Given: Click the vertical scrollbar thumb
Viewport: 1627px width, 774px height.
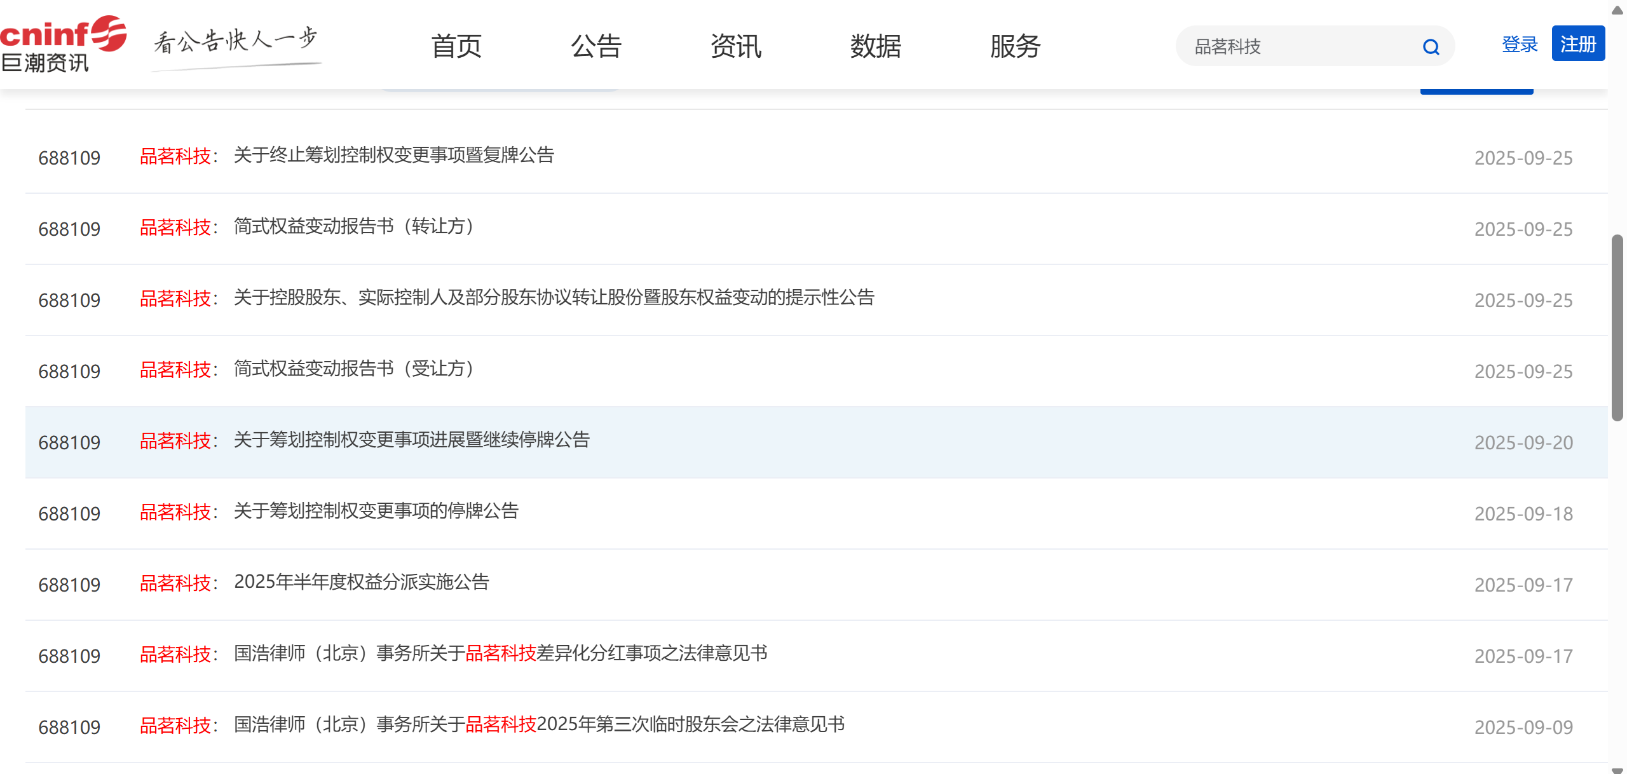Looking at the screenshot, I should (1617, 327).
